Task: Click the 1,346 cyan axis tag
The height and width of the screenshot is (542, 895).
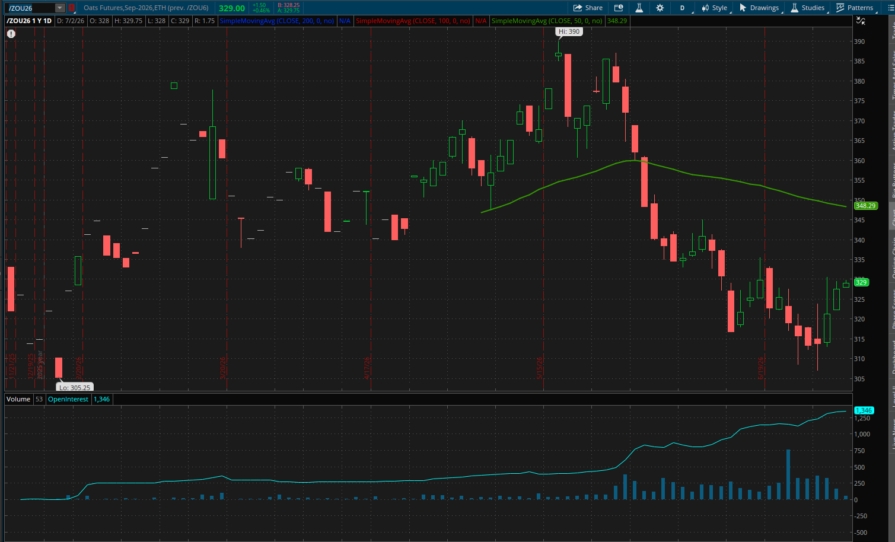Action: click(864, 410)
